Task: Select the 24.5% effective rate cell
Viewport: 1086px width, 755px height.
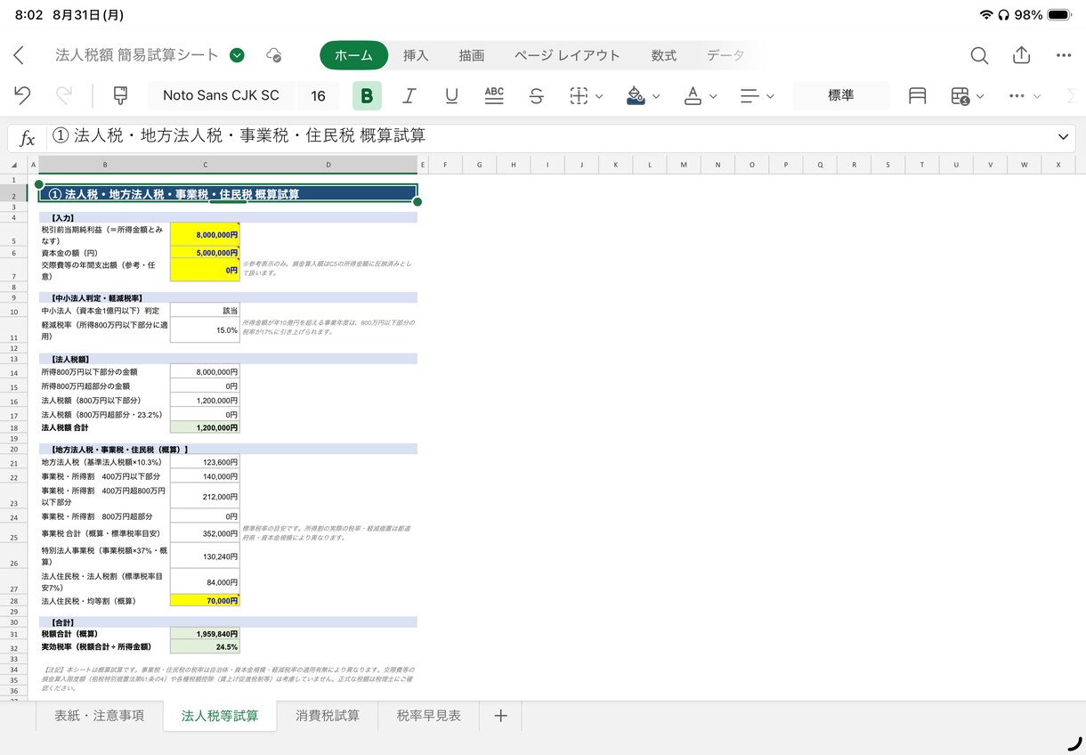Action: (x=205, y=647)
